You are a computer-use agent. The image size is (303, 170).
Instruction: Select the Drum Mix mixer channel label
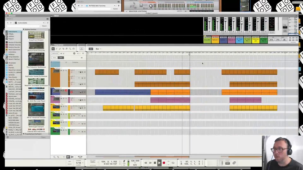coord(207,40)
